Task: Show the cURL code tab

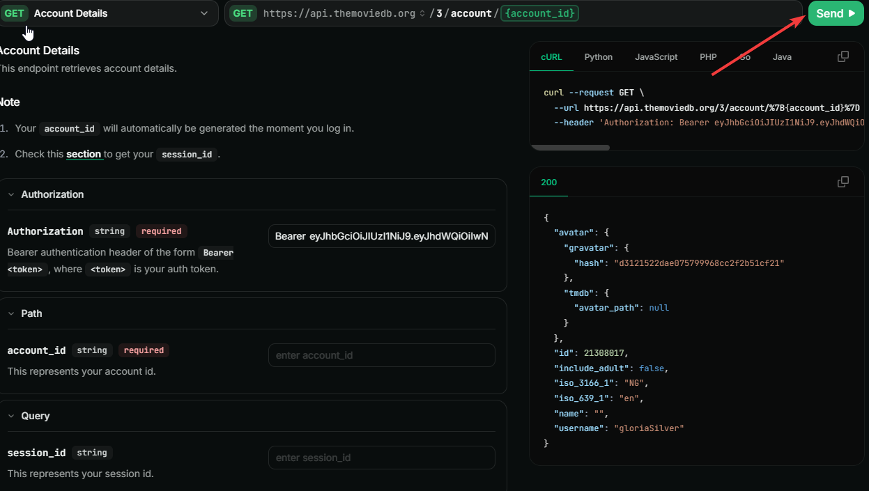Action: point(551,57)
